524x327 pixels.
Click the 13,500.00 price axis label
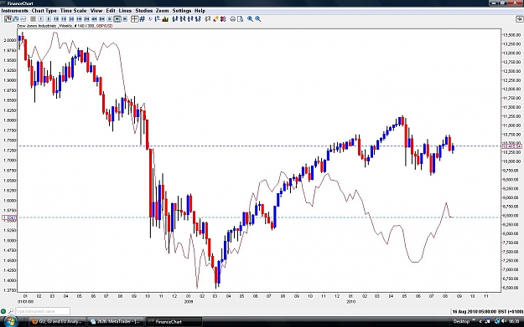(x=511, y=35)
